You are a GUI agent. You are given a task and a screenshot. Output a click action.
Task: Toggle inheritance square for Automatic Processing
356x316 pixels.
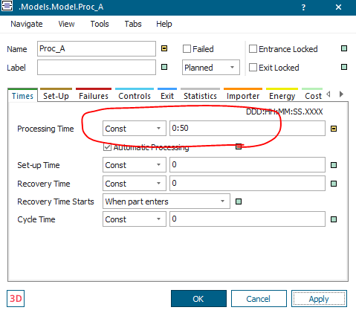tap(239, 146)
